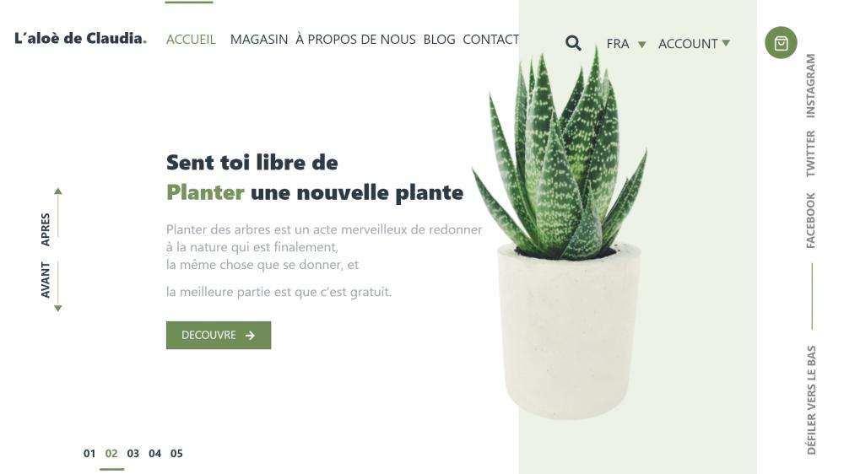
Task: Open the shopping bag cart icon
Action: click(x=781, y=42)
